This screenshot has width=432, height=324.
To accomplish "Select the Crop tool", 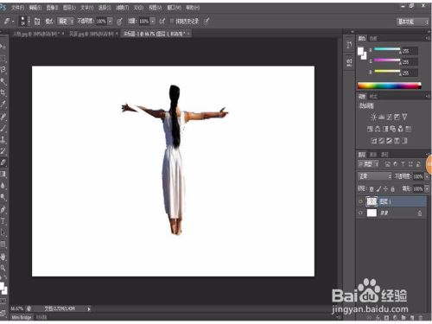I will coord(3,92).
